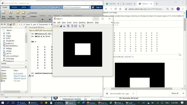Select analyse.m in Current Folder
Screen dimensions: 187x105
10,43
